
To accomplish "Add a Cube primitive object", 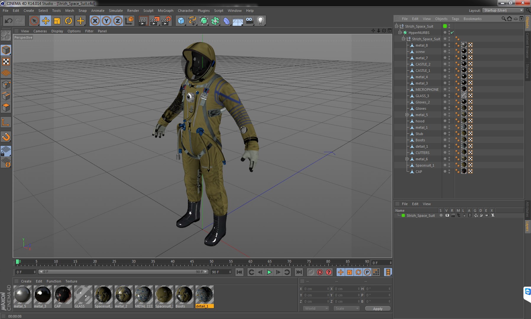I will tap(181, 21).
